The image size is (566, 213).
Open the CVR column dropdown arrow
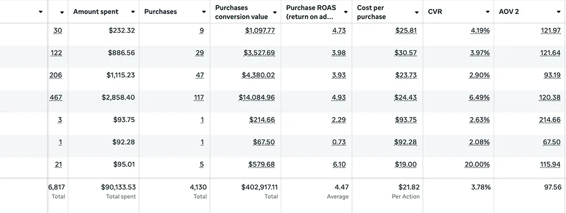coord(487,12)
